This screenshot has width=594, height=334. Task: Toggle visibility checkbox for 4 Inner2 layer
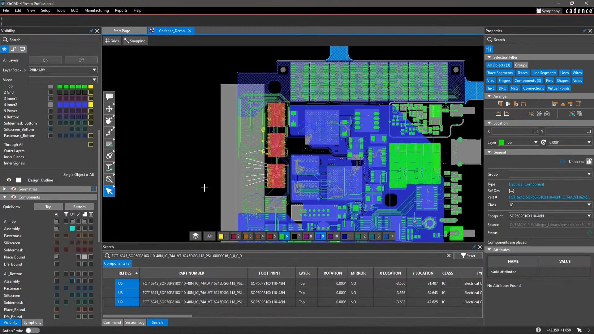click(50, 105)
